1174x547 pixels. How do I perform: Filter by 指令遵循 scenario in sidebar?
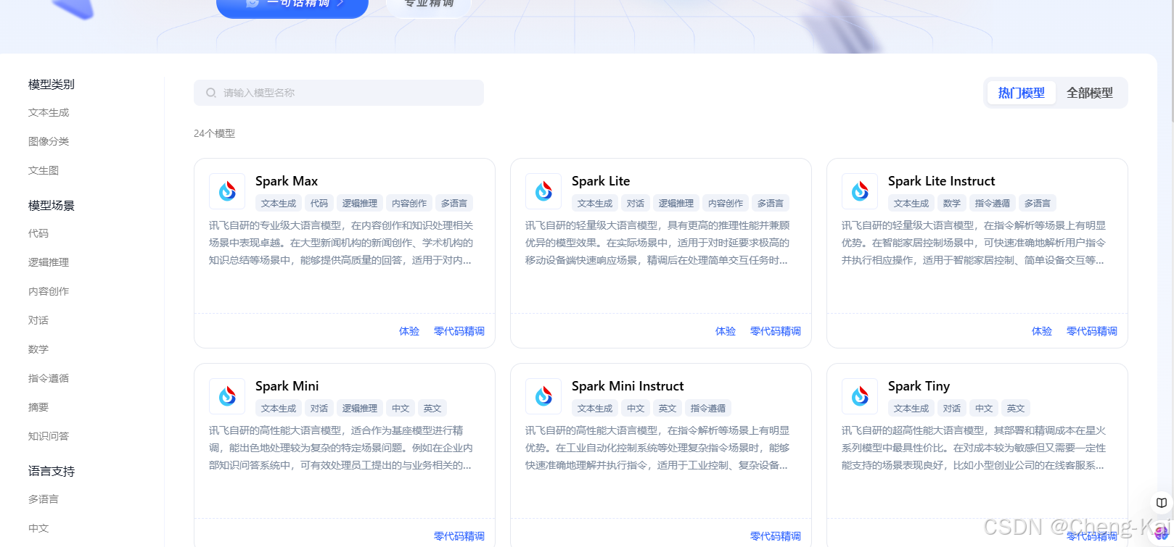click(x=49, y=378)
